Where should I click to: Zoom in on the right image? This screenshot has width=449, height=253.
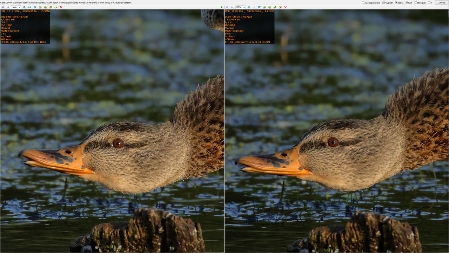[227, 7]
